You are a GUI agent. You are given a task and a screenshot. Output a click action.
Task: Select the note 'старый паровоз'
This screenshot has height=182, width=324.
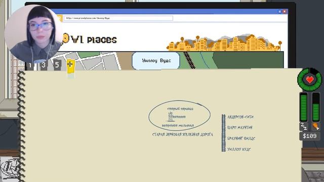pos(180,109)
